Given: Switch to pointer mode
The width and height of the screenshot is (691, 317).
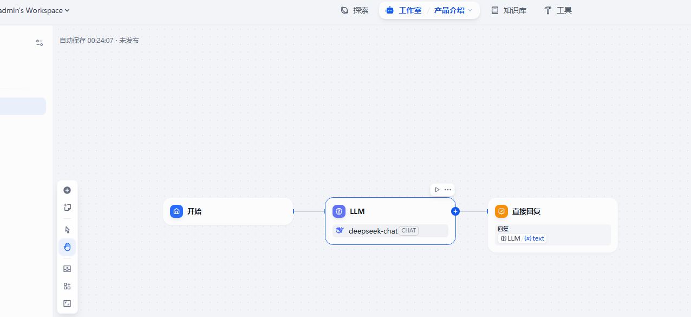Looking at the screenshot, I should point(67,230).
